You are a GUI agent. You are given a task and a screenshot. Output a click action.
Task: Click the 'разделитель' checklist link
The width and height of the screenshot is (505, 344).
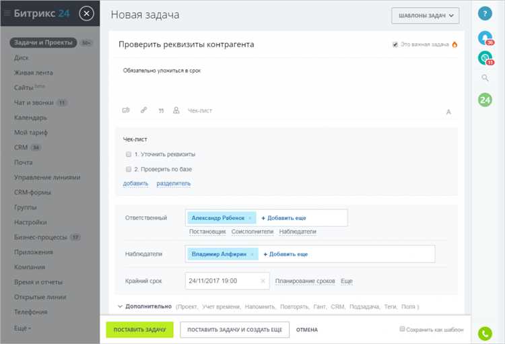(173, 183)
